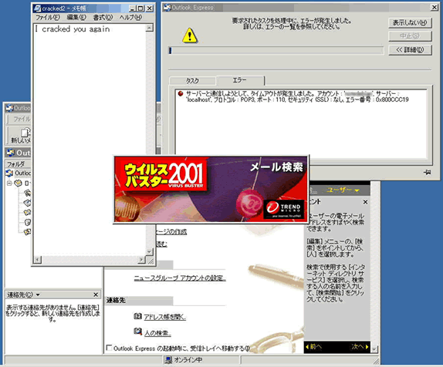Select the fourth subfolder icon in tree
This screenshot has width=443, height=367.
[x=28, y=222]
